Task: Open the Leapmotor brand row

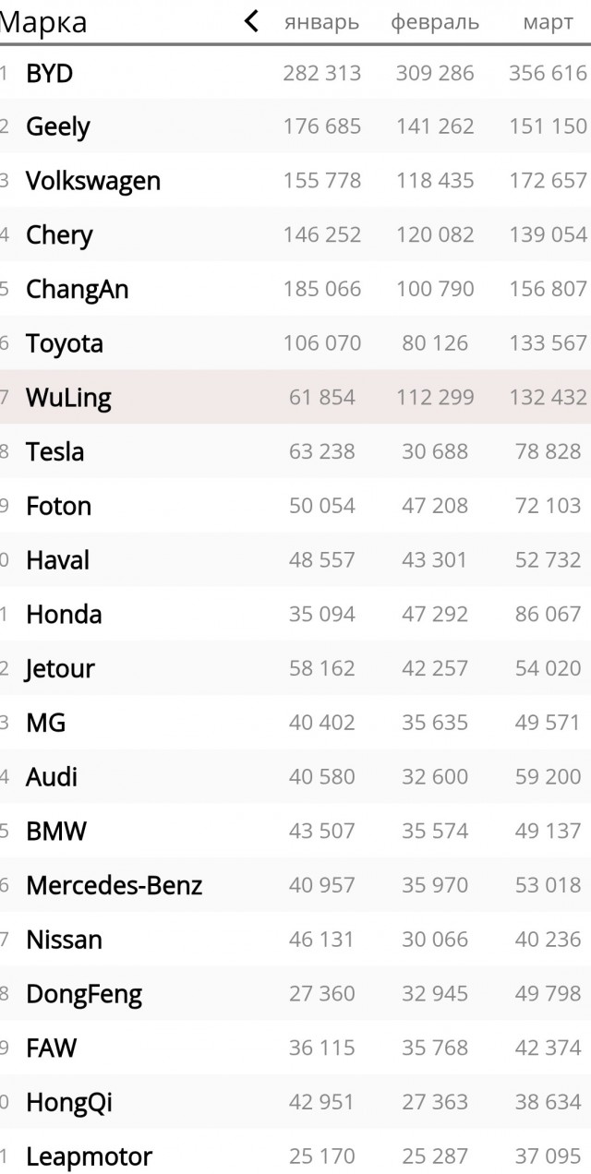Action: click(x=90, y=1156)
